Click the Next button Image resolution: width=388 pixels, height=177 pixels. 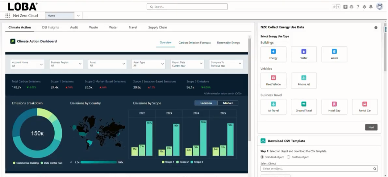point(371,127)
